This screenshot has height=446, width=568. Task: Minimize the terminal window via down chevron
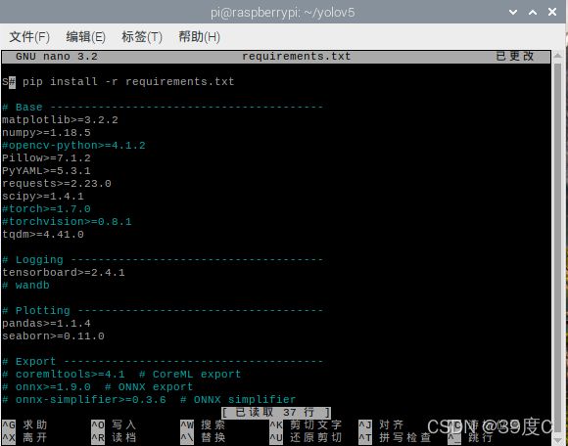tap(513, 12)
